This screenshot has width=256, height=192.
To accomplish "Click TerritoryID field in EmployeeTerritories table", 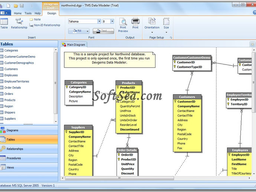I will click(239, 104).
